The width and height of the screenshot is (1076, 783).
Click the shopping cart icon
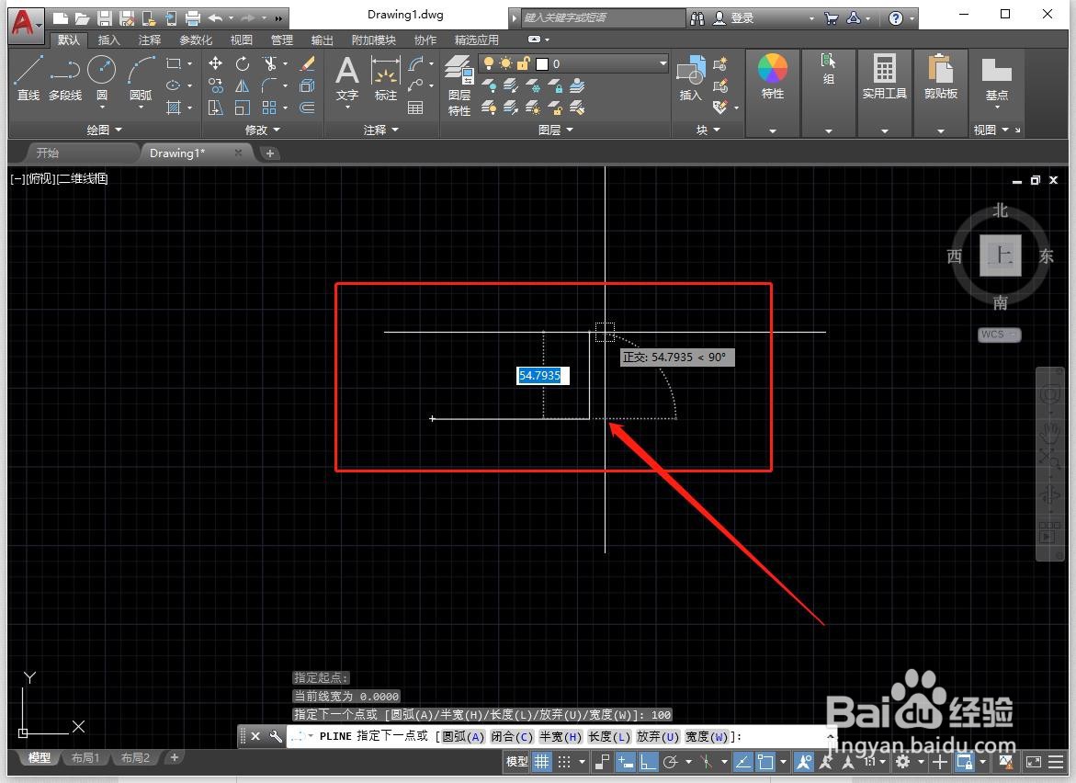click(831, 18)
